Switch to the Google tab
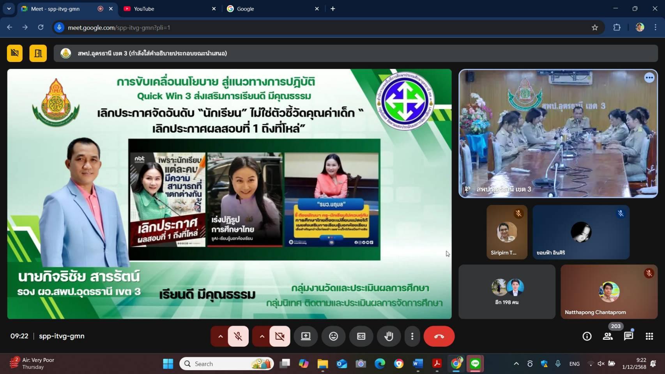Screen dimensions: 665x374 point(272,9)
